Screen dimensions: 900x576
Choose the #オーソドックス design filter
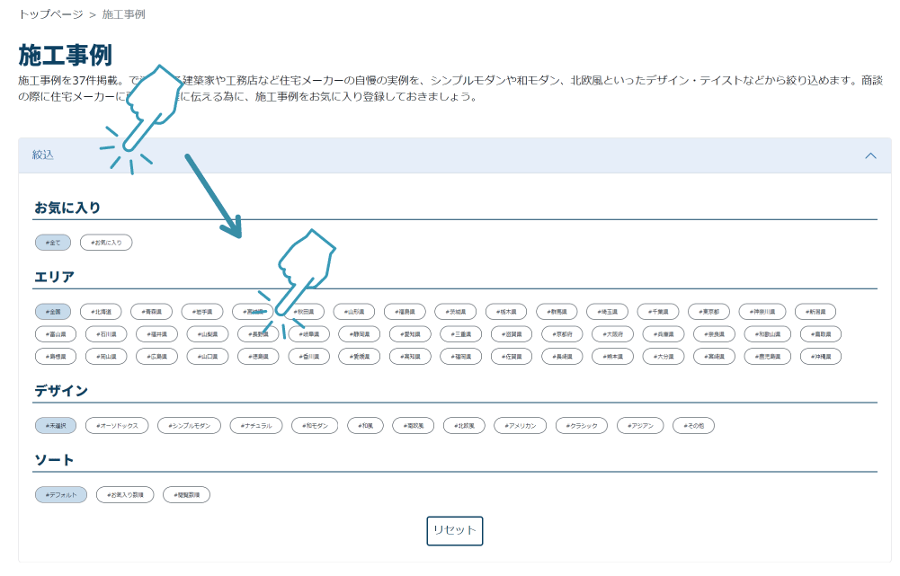[117, 425]
